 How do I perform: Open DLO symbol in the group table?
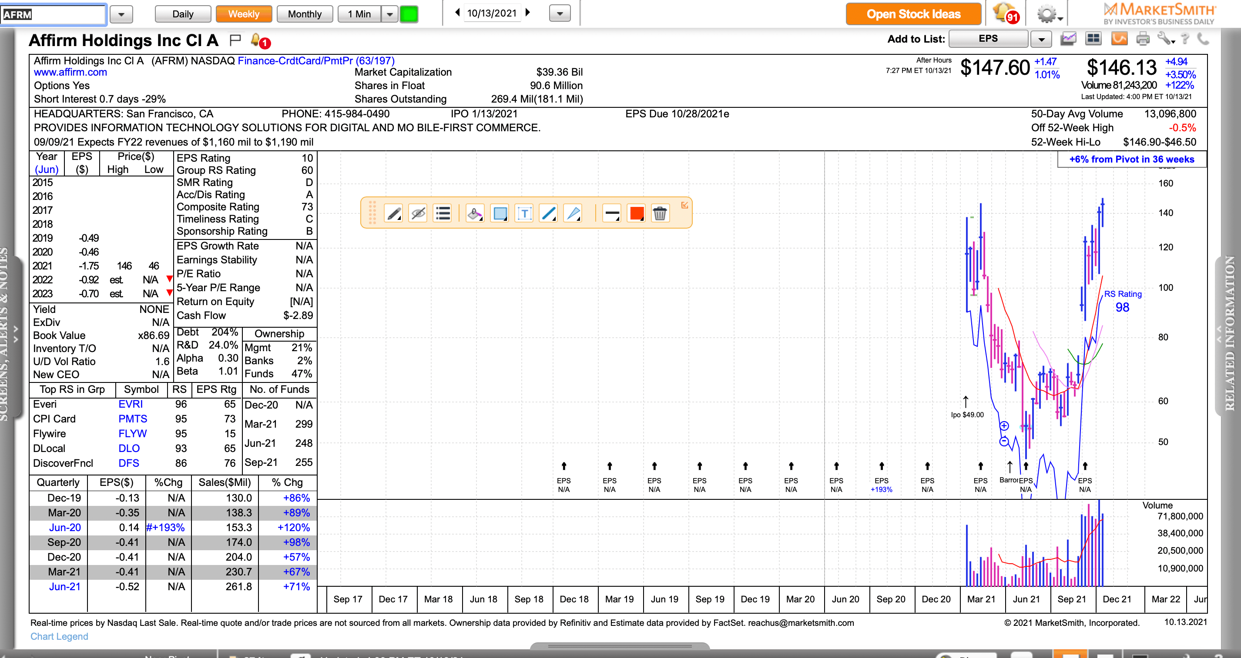(129, 448)
